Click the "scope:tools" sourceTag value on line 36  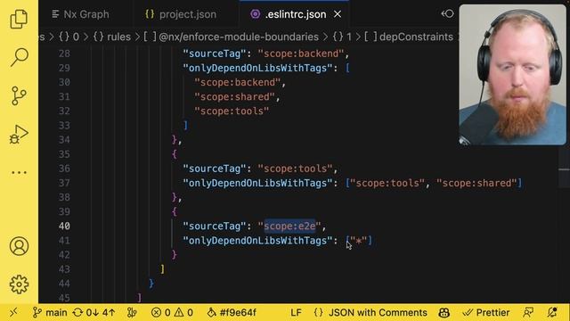tap(295, 169)
